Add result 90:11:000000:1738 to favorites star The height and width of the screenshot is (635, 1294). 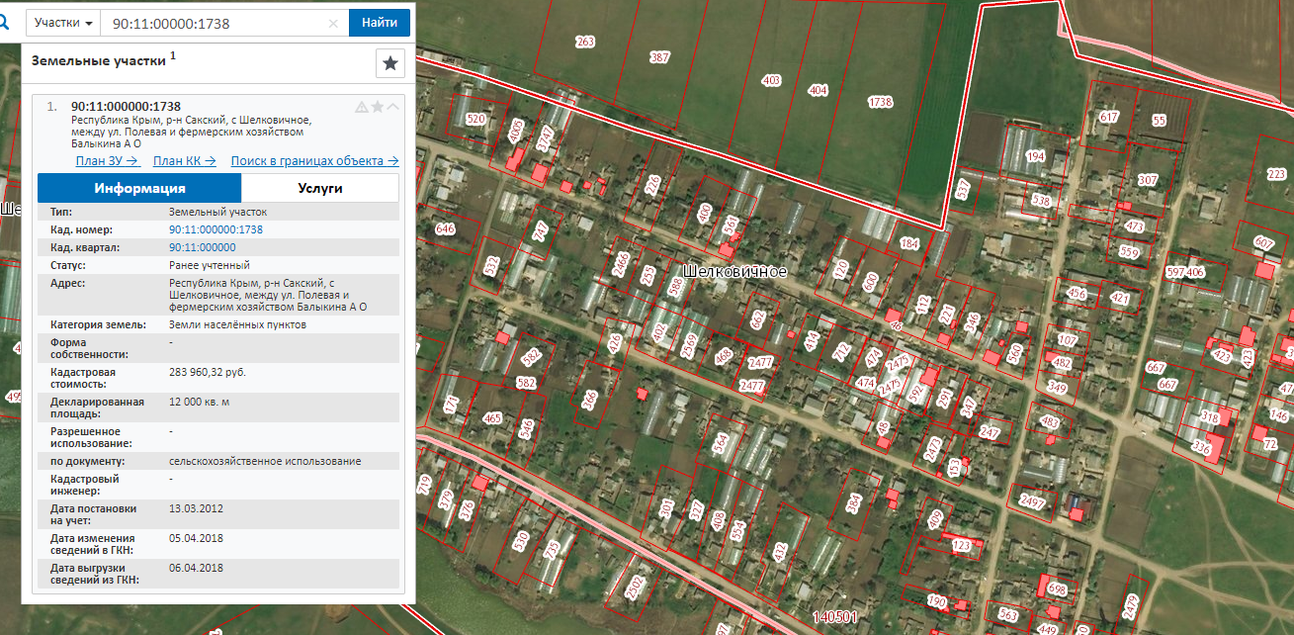coord(377,107)
